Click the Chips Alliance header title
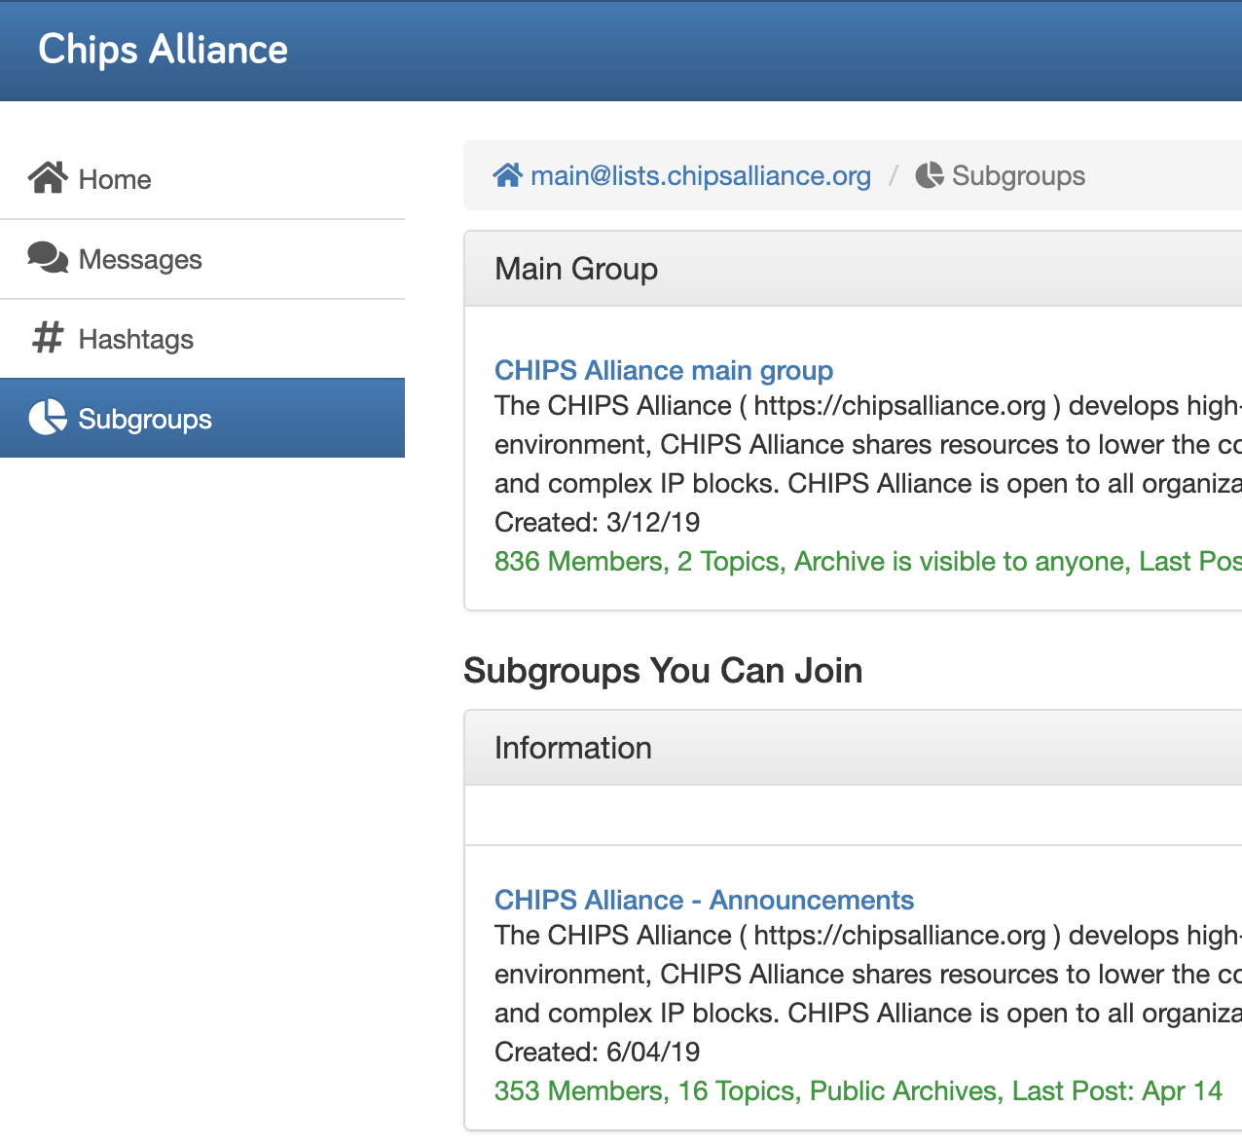The height and width of the screenshot is (1145, 1242). [163, 50]
